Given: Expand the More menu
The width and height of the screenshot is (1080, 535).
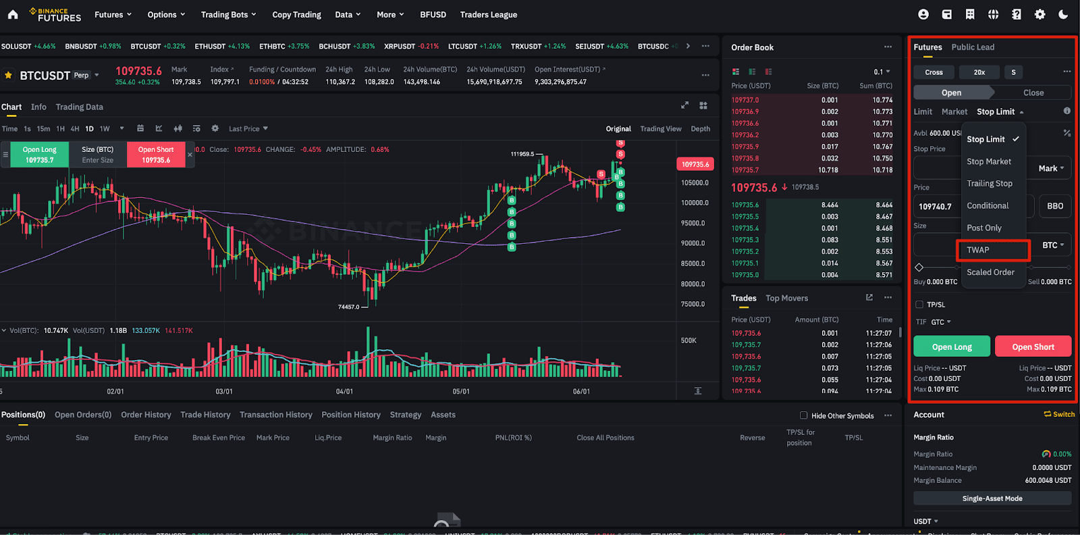Looking at the screenshot, I should pos(391,14).
